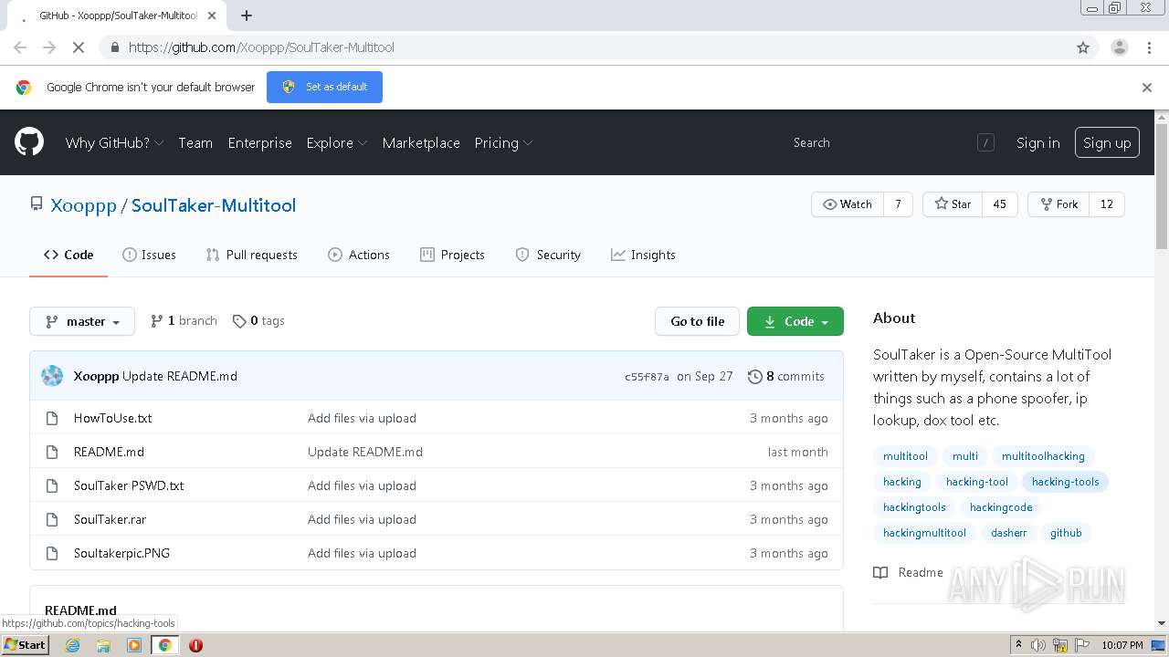Stop page loading in Chrome toolbar
Viewport: 1169px width, 657px height.
click(x=79, y=47)
